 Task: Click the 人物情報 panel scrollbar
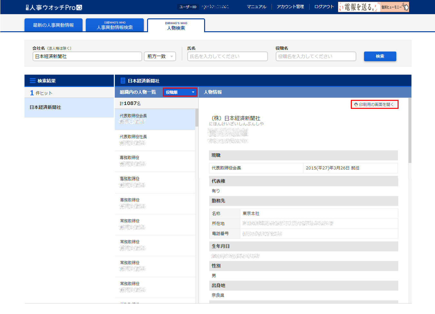(410, 130)
